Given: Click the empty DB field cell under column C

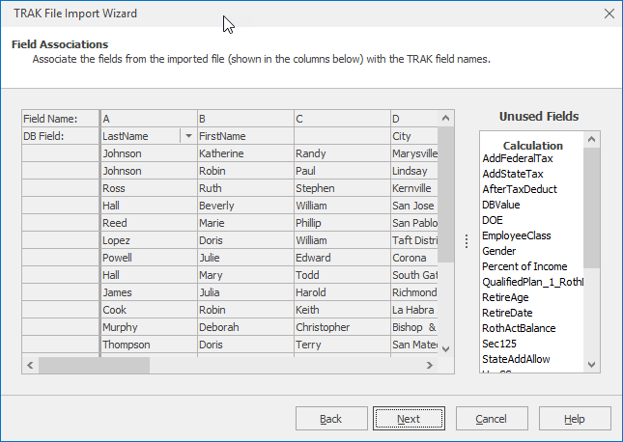Looking at the screenshot, I should [342, 136].
